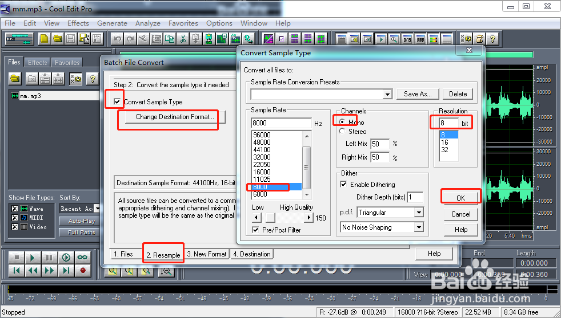Image resolution: width=561 pixels, height=318 pixels.
Task: Toggle the Video file type checkbox
Action: 15,227
